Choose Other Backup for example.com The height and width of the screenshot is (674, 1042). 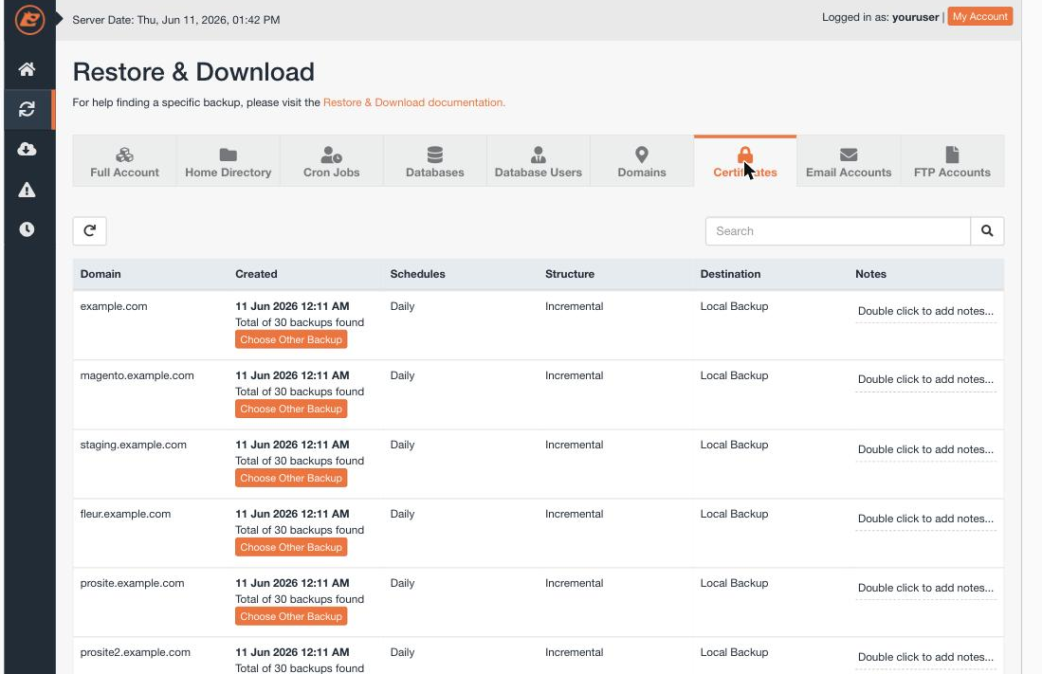point(291,339)
